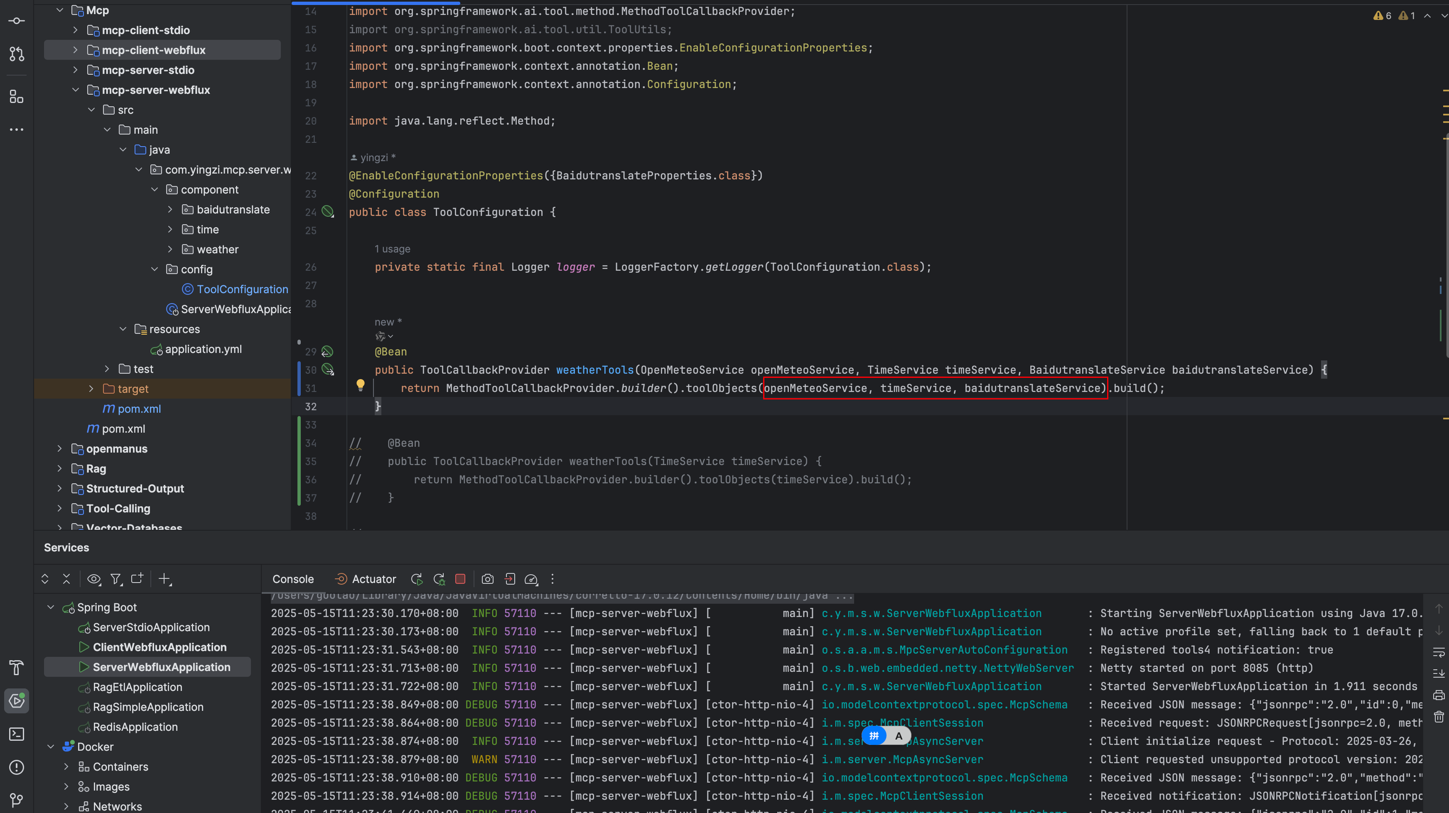Viewport: 1449px width, 813px height.
Task: Expand Containers under Docker
Action: tap(66, 766)
